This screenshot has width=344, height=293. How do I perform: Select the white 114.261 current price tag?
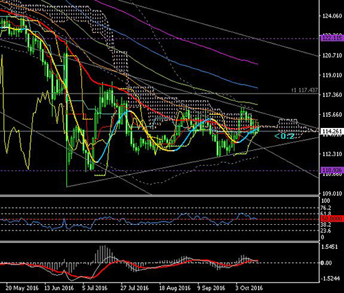coord(332,131)
